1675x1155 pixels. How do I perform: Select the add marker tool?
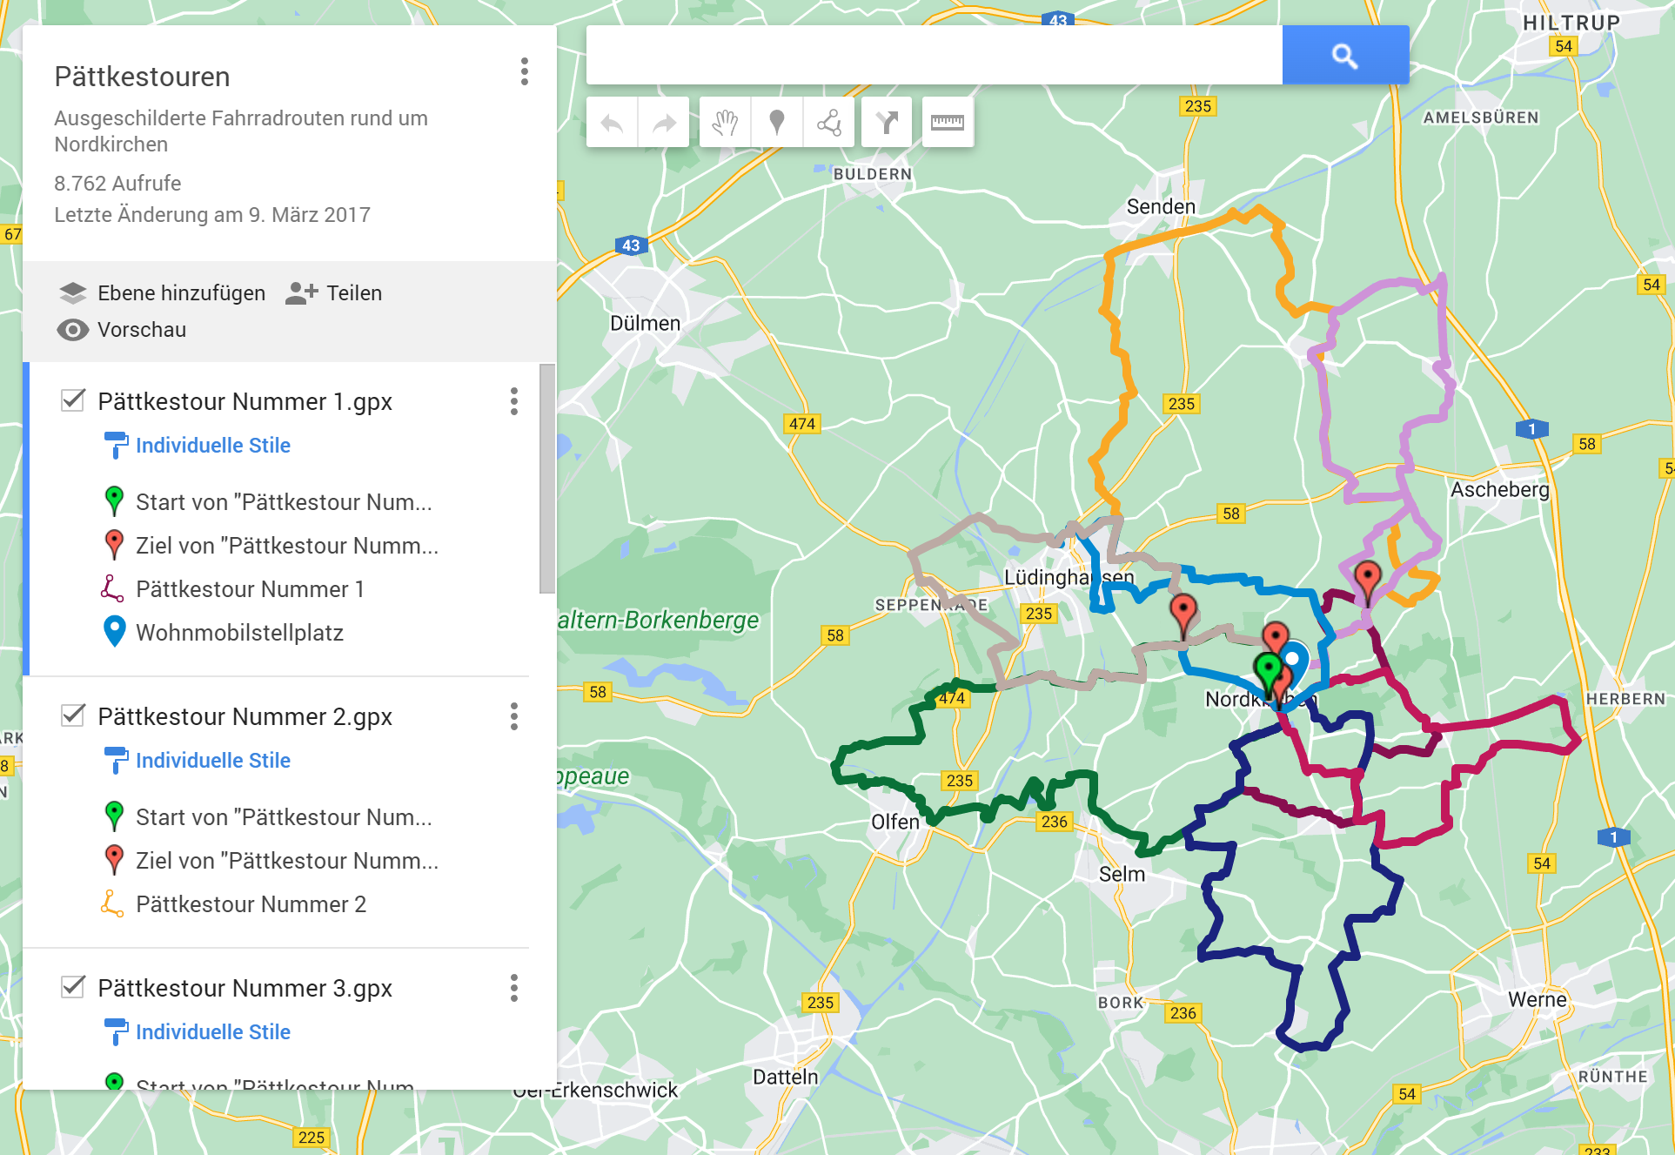777,123
